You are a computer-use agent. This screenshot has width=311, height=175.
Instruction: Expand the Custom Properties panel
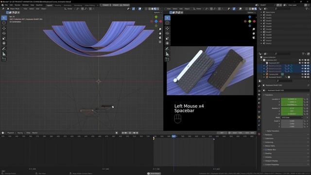click(272, 165)
